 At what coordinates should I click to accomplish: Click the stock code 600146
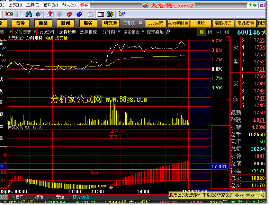click(249, 32)
